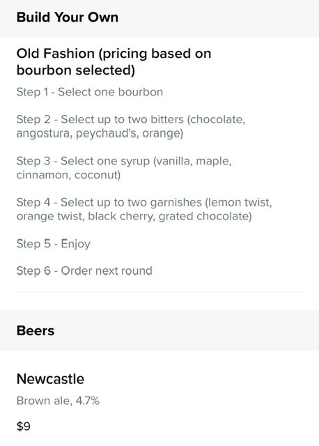Tap the Step 4 garnishes instruction line
Screen dimensions: 319x446
pyautogui.click(x=144, y=209)
